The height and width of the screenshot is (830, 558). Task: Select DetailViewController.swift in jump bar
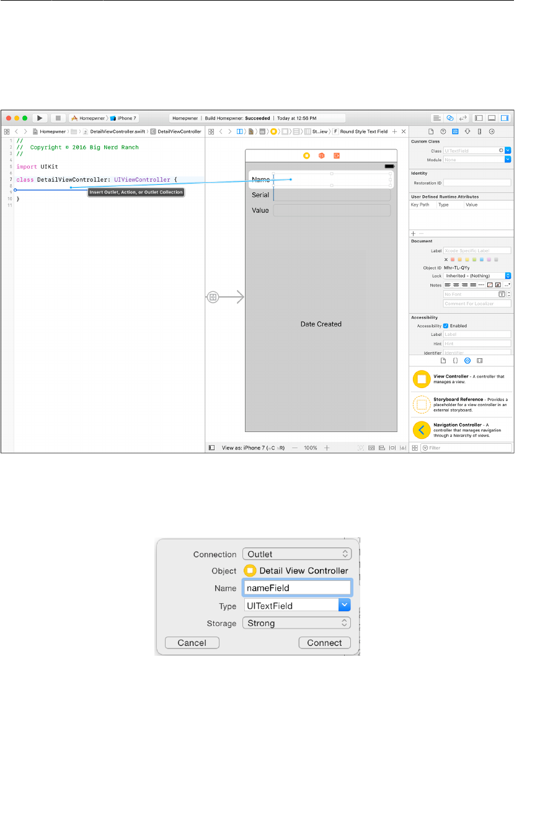click(x=114, y=131)
